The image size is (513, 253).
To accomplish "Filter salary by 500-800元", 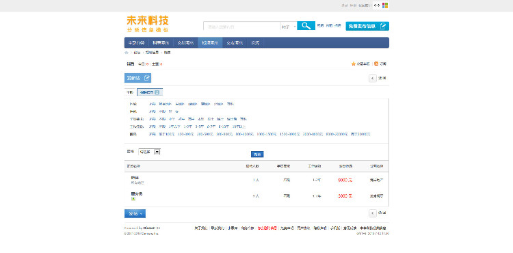I will point(224,134).
